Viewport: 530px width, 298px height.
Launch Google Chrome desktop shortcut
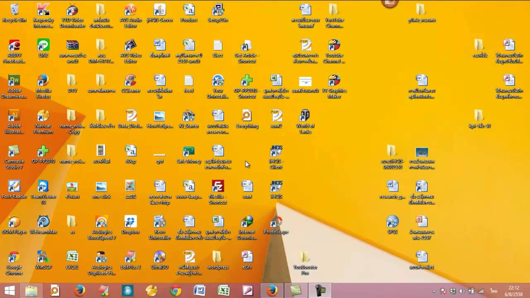14,263
